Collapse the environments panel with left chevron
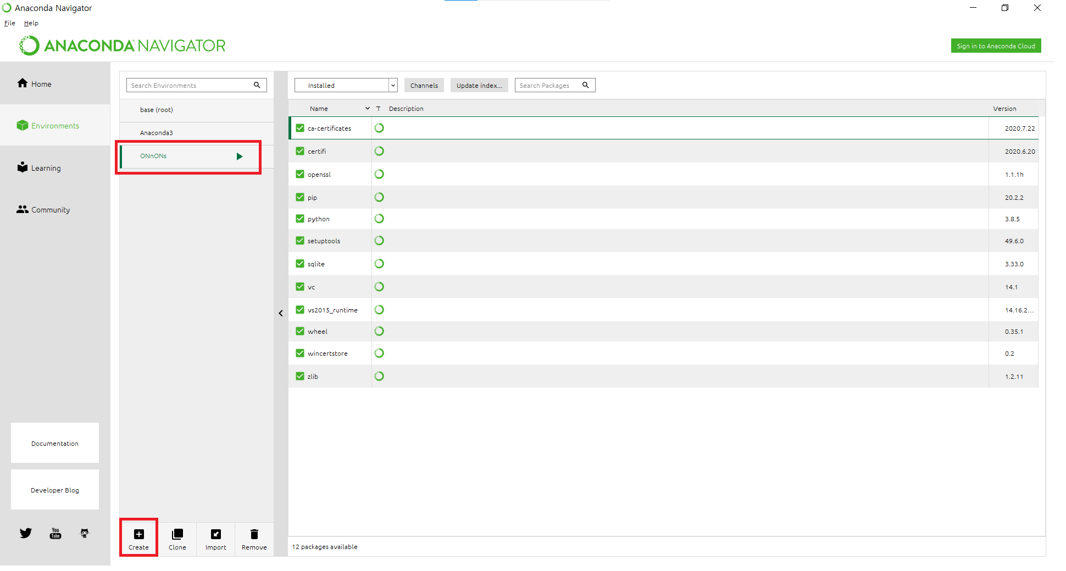This screenshot has height=571, width=1066. (281, 313)
